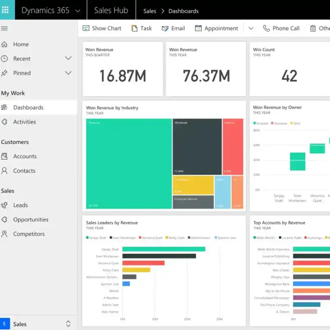The height and width of the screenshot is (330, 330).
Task: Click the Sanjay Shah green revenue bar
Action: pyautogui.click(x=164, y=249)
